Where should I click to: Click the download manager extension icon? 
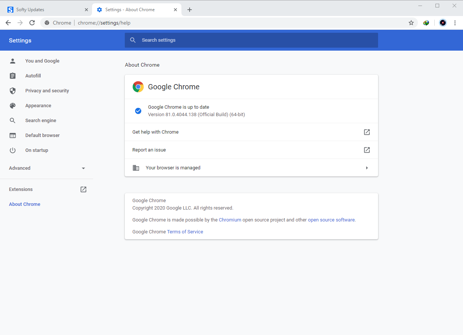[426, 23]
